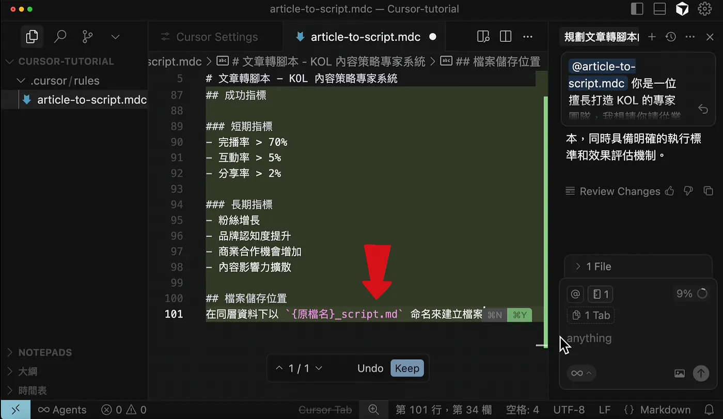Expand more sidebar views chevron

(x=115, y=37)
